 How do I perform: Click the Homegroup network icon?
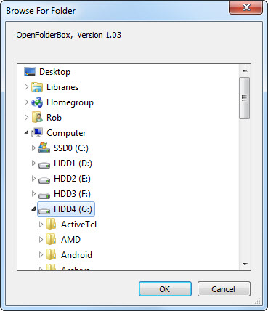point(37,102)
